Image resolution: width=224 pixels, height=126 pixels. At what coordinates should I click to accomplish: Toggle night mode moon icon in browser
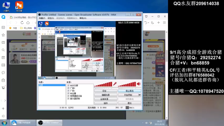click(152, 23)
